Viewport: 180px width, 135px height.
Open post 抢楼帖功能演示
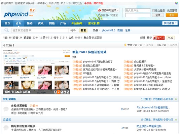tap(92, 65)
